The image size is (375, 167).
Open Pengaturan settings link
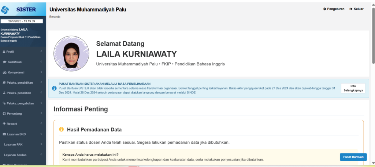point(334,9)
